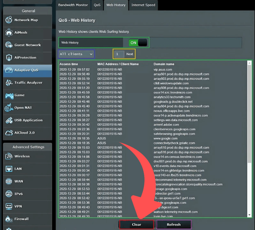This screenshot has width=255, height=230.
Task: Click the Firewall flame icon
Action: coord(8,219)
